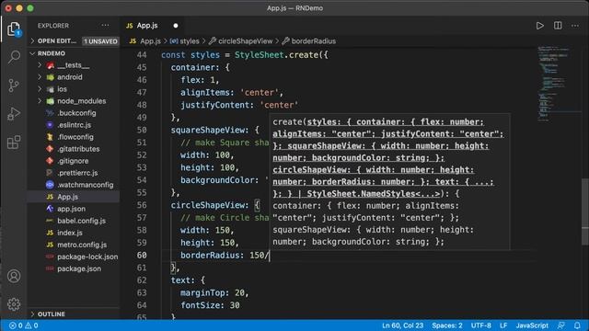The image size is (589, 331).
Task: Click Ln 60, Col 23 in status bar
Action: pos(402,325)
